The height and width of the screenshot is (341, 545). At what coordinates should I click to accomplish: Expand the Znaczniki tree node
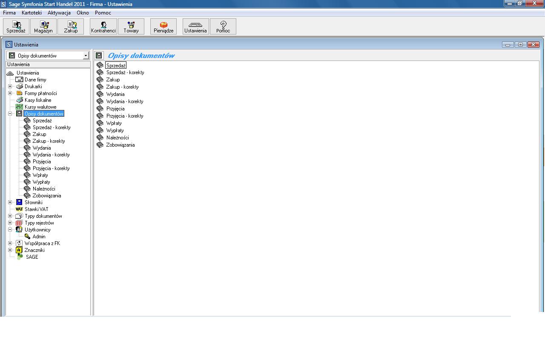pyautogui.click(x=10, y=250)
